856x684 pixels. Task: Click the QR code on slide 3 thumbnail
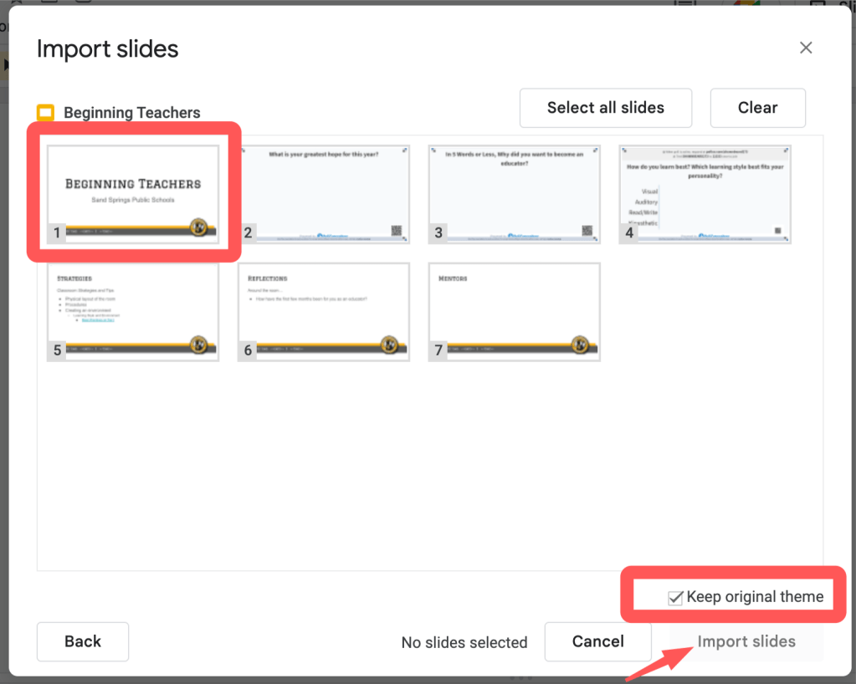[x=587, y=231]
